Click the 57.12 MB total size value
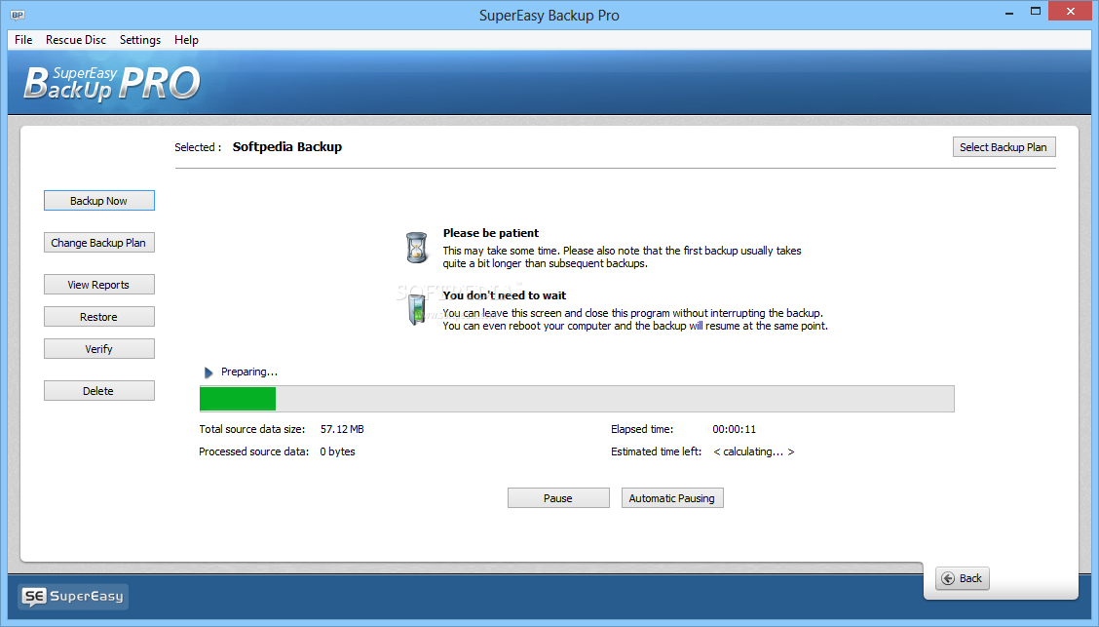The image size is (1099, 627). (x=342, y=429)
